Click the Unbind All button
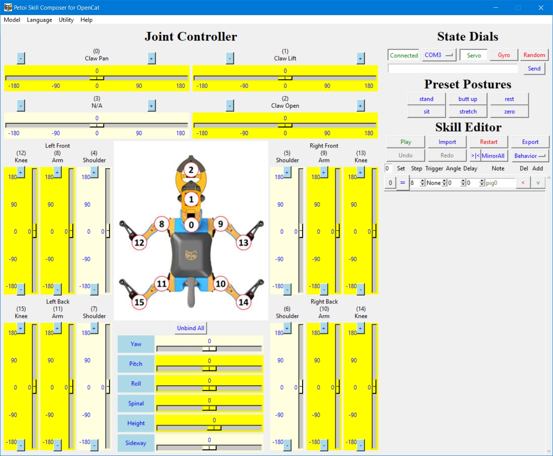553x456 pixels. [x=190, y=328]
